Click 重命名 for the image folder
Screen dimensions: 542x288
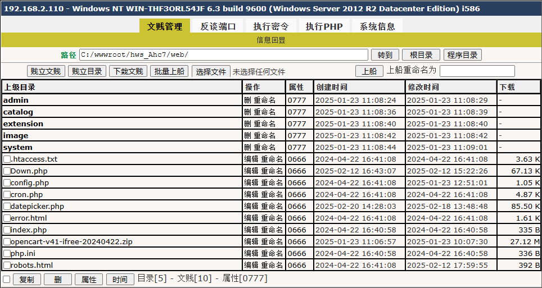(x=264, y=135)
